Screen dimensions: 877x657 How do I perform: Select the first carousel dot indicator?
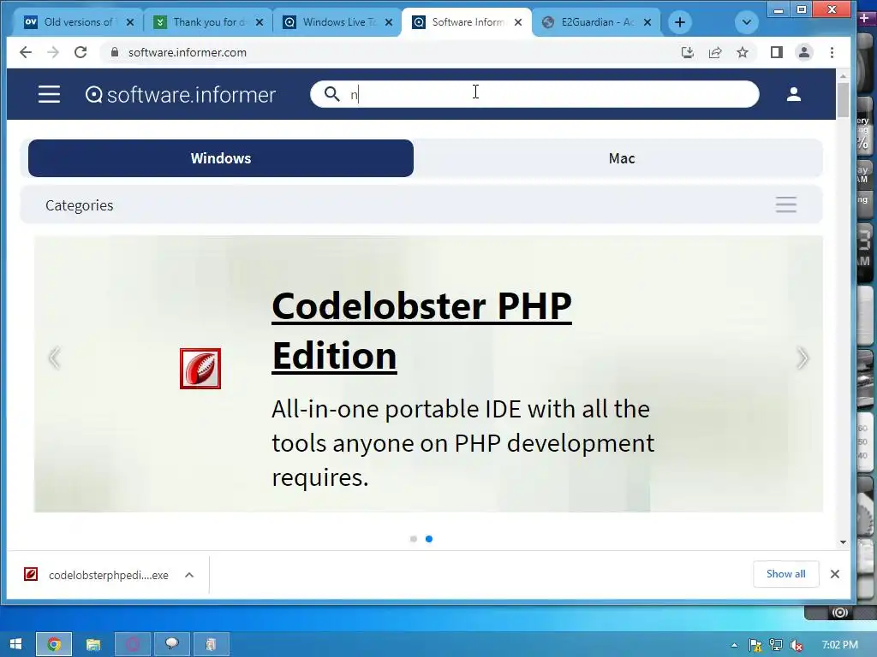(x=414, y=539)
